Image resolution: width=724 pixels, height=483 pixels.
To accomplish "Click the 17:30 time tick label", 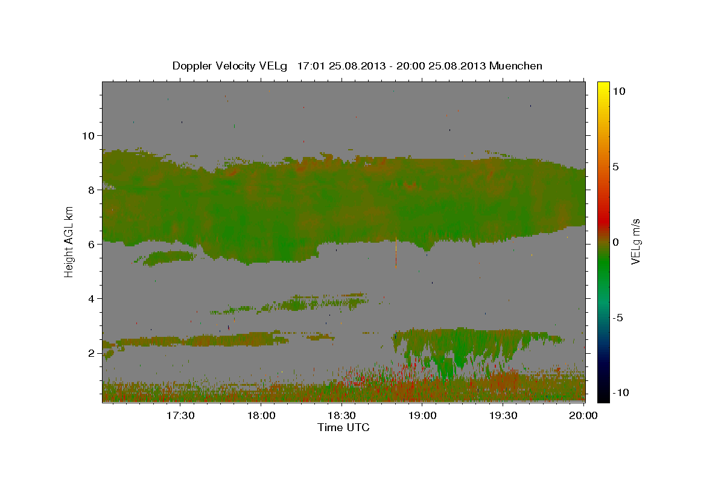I will click(180, 415).
